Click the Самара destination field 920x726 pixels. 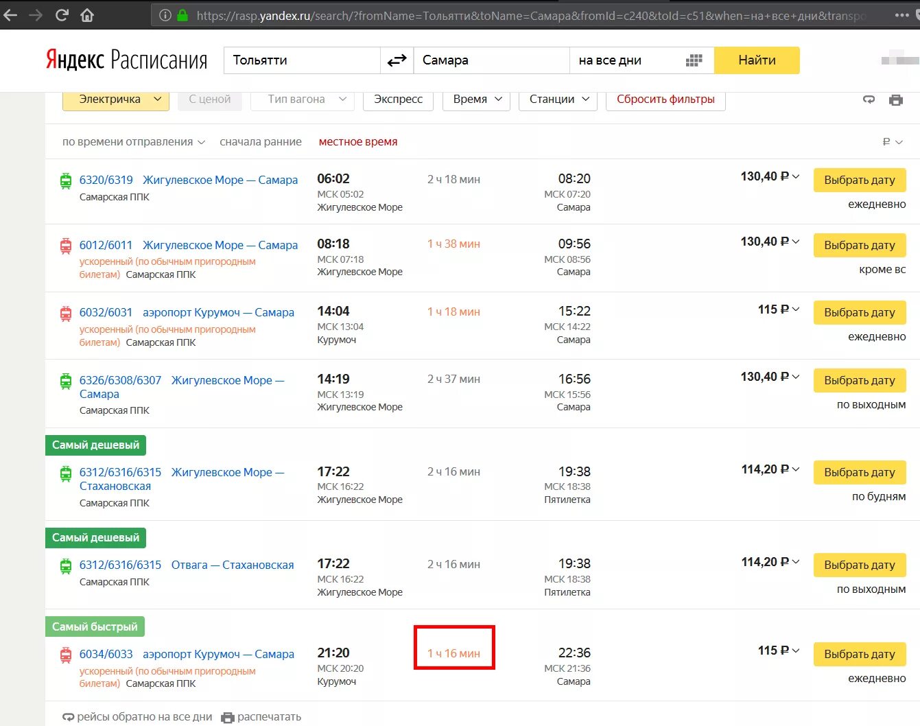[x=491, y=60]
